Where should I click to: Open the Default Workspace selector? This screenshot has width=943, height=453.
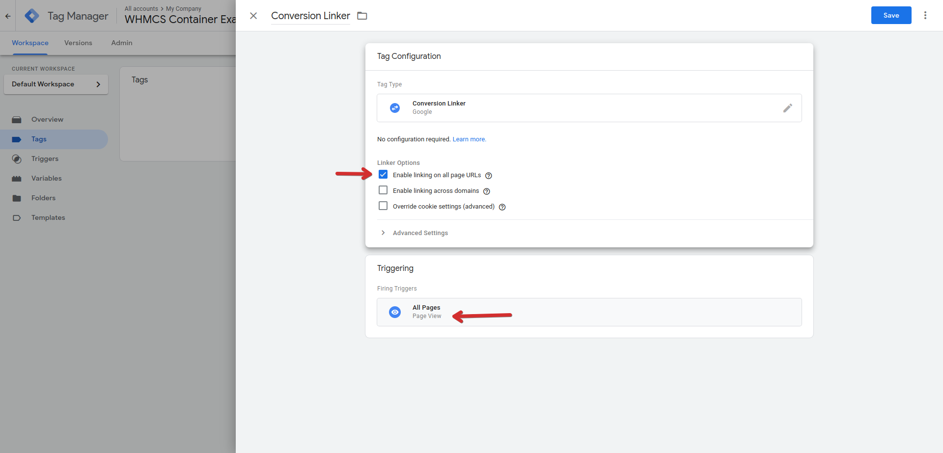tap(56, 84)
